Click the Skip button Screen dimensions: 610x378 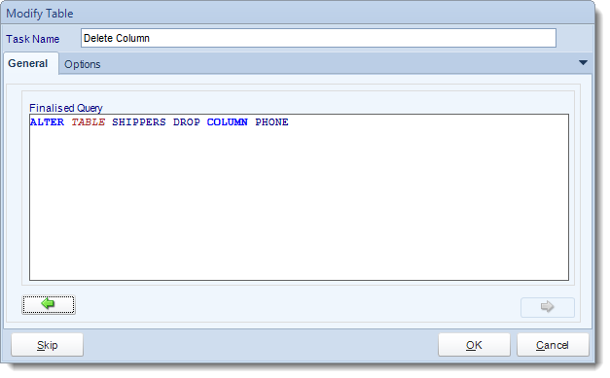click(47, 345)
